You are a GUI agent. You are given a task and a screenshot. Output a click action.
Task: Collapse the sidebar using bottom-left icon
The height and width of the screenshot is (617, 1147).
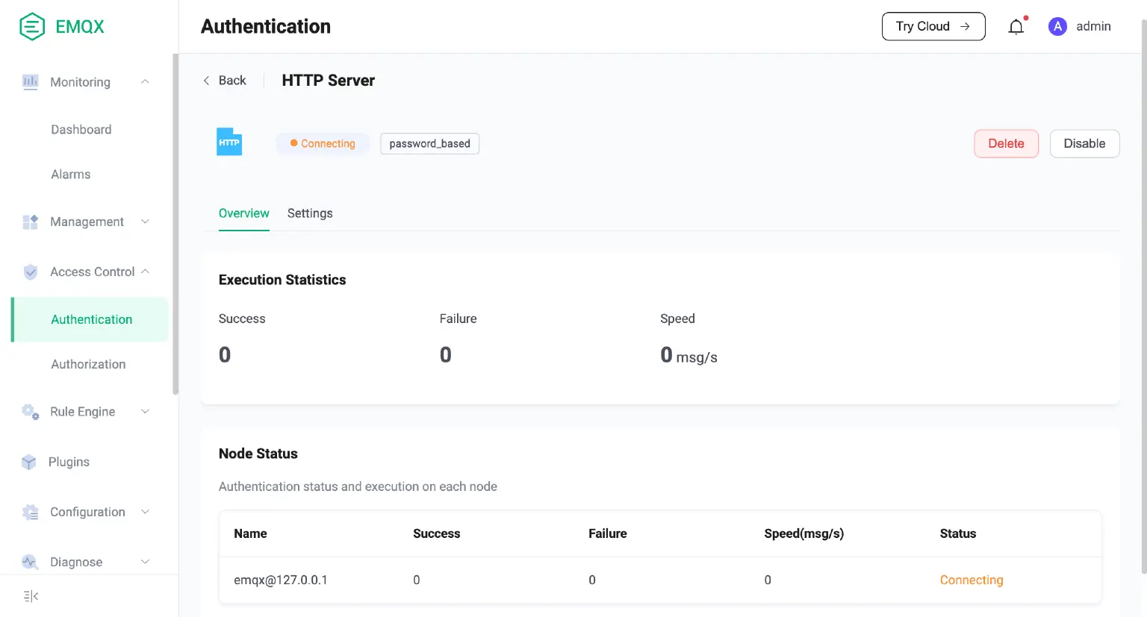29,595
